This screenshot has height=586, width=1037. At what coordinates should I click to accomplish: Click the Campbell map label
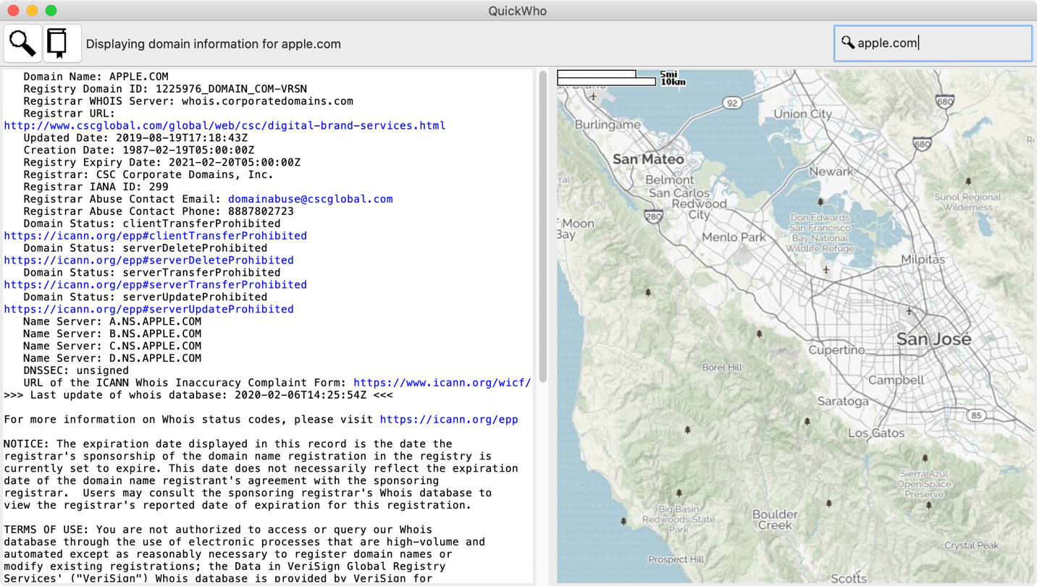[897, 381]
